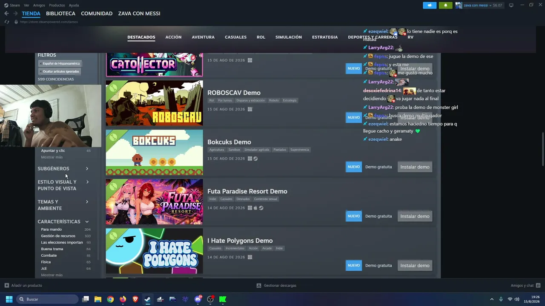Image resolution: width=545 pixels, height=306 pixels.
Task: Click the Steam back navigation arrow
Action: (6, 14)
